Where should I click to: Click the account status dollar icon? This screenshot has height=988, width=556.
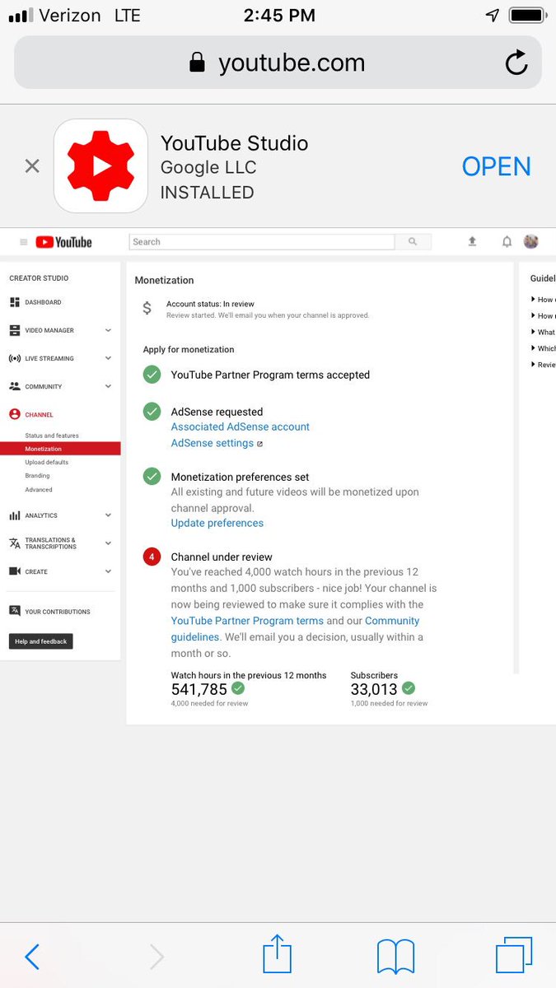pyautogui.click(x=147, y=309)
